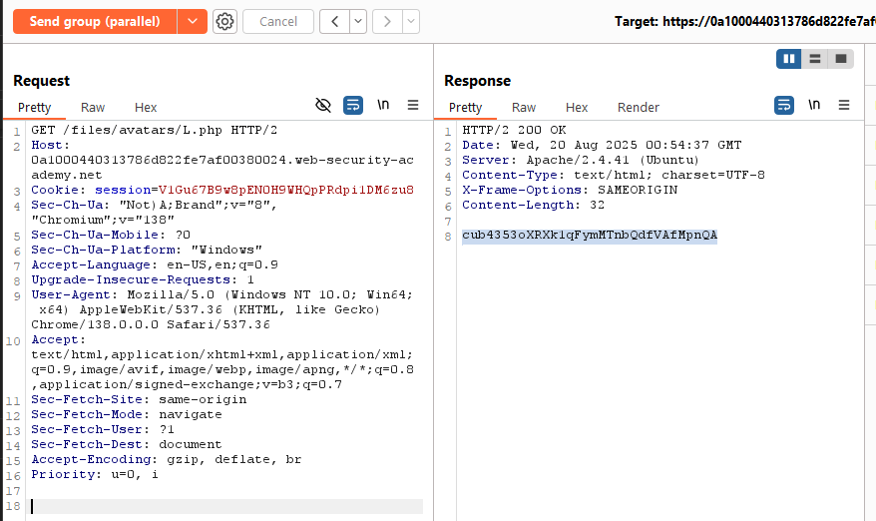Viewport: 876px width, 521px height.
Task: Click the Send group (parallel) button
Action: point(95,21)
